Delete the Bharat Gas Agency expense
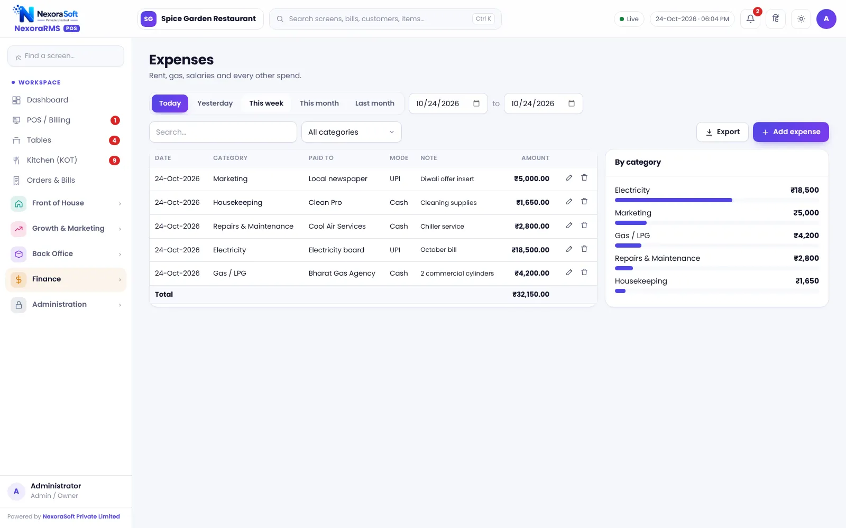 (x=584, y=272)
